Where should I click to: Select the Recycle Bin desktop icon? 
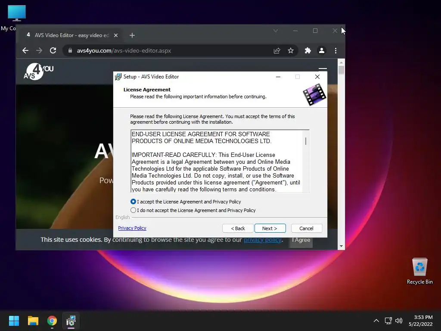419,271
